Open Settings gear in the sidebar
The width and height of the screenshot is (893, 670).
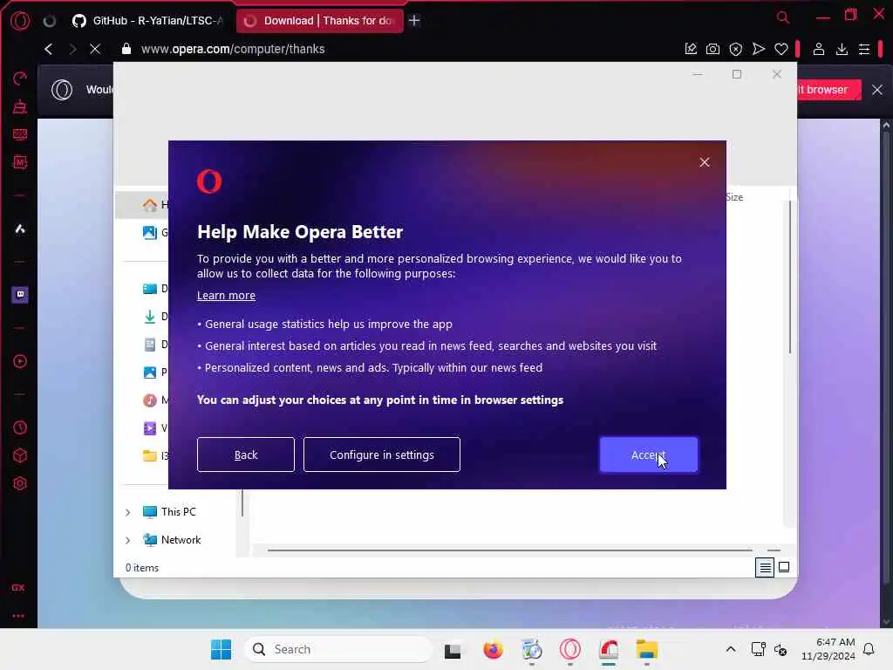pos(20,483)
